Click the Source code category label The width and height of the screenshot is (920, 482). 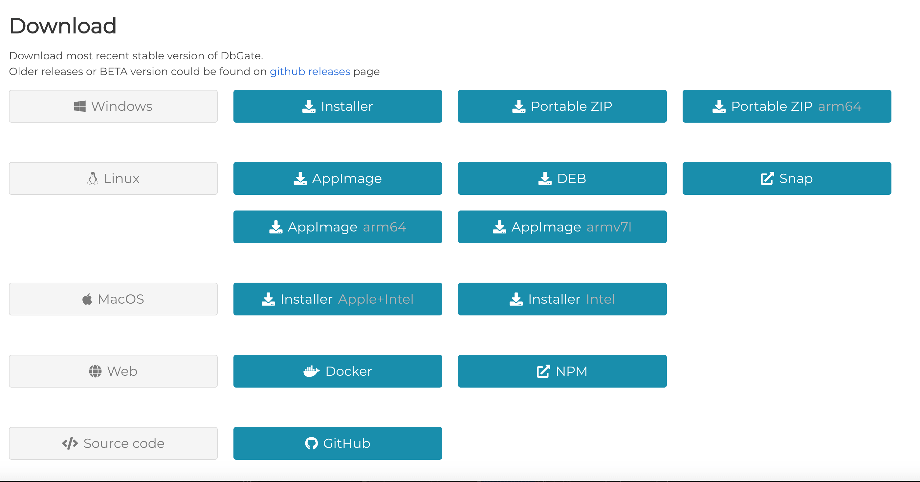tap(123, 443)
